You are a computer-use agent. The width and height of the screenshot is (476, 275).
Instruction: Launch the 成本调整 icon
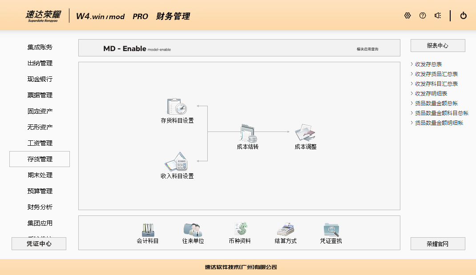click(x=305, y=133)
